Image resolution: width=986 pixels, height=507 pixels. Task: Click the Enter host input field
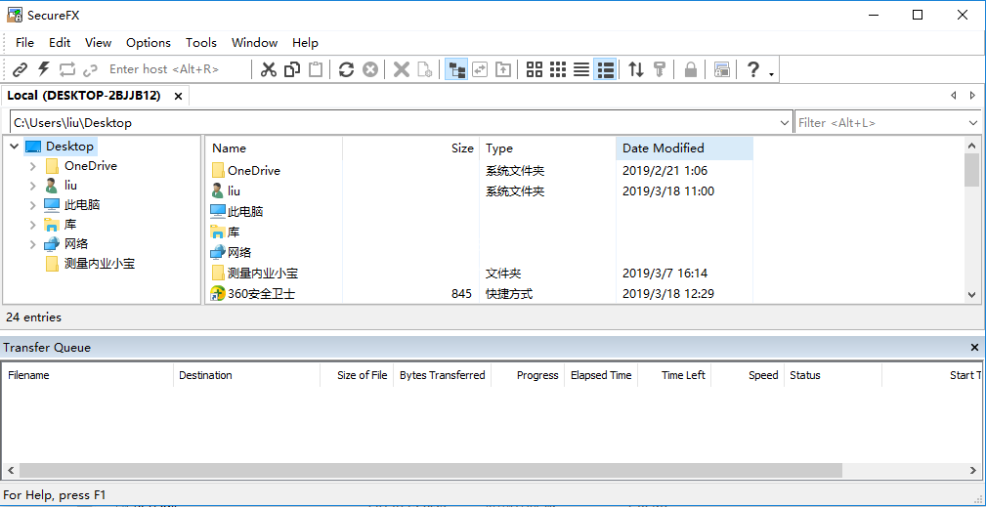coord(176,69)
